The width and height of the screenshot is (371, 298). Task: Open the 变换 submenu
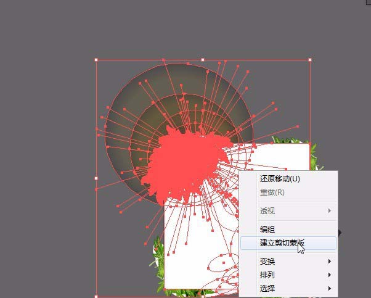point(288,261)
